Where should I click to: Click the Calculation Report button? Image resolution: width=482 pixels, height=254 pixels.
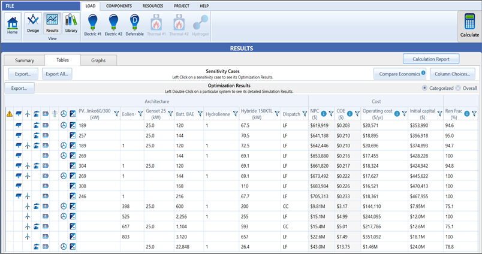pyautogui.click(x=431, y=59)
